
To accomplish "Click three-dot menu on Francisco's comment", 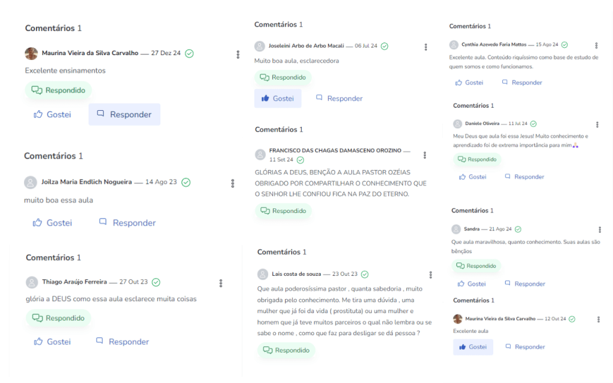I will 425,155.
